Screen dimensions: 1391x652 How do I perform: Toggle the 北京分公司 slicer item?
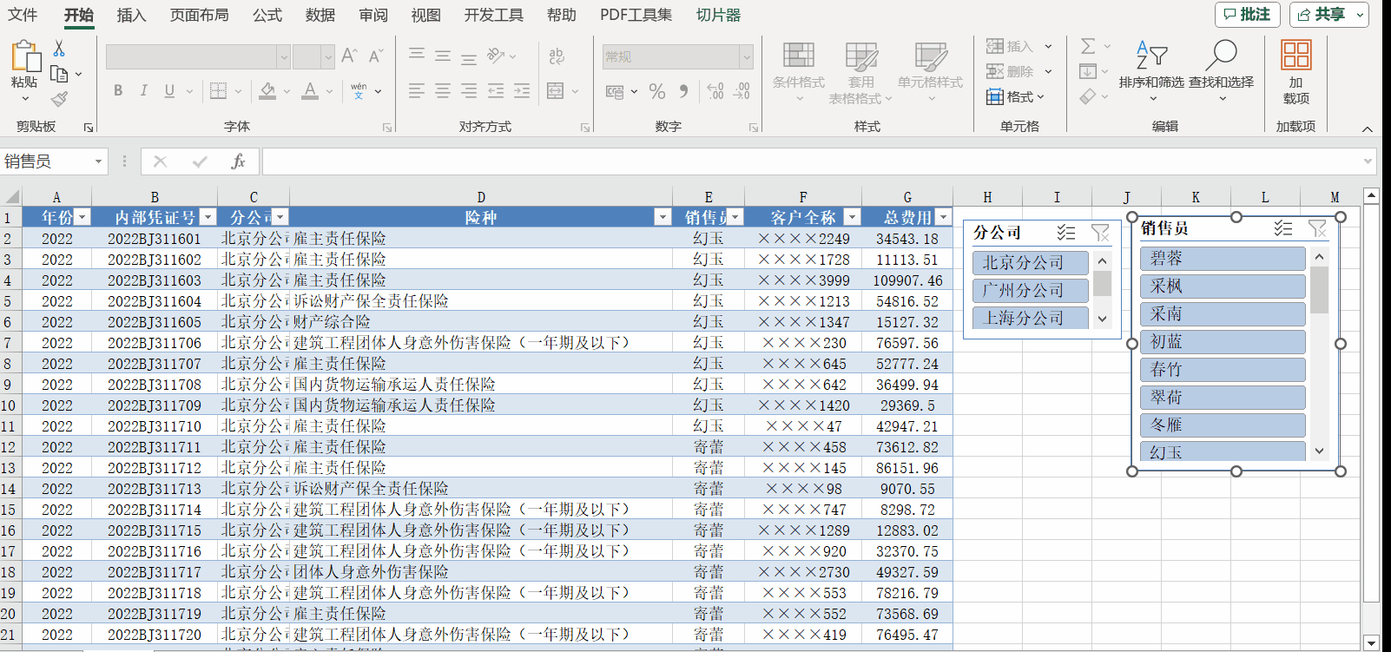(x=1030, y=263)
